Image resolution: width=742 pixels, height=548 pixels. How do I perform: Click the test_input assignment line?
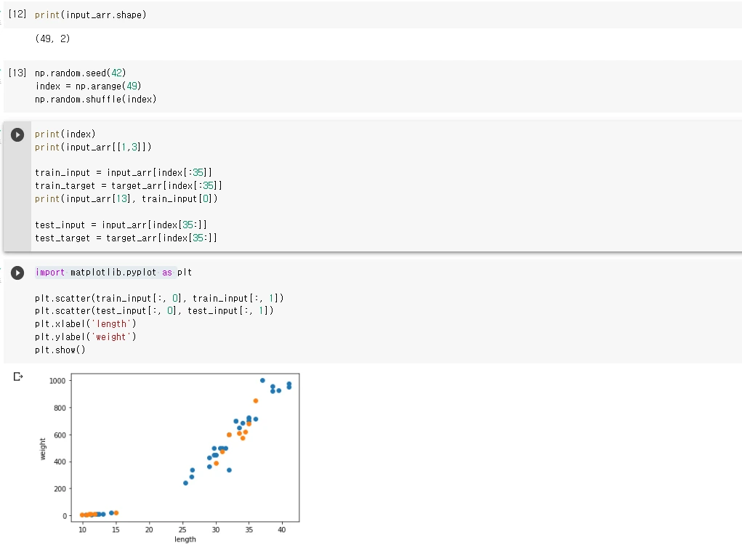[121, 225]
